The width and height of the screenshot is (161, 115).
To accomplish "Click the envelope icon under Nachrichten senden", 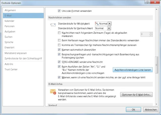I will 53,25.
